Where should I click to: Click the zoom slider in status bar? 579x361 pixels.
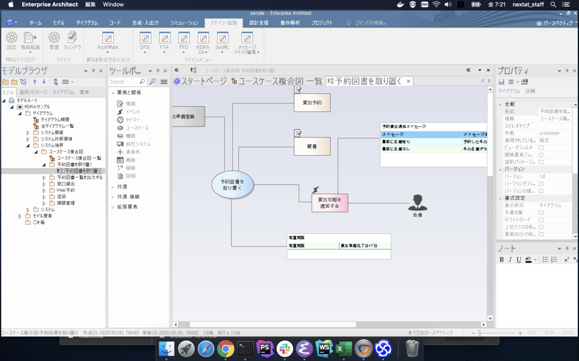click(x=497, y=333)
